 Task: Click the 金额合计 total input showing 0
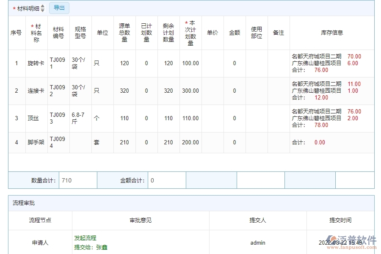[167, 179]
